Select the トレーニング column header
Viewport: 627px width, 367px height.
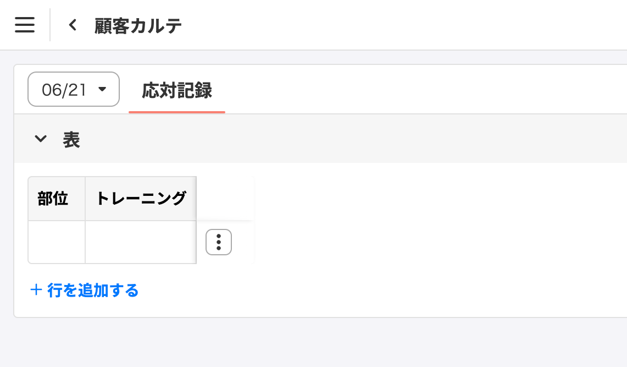[141, 199]
